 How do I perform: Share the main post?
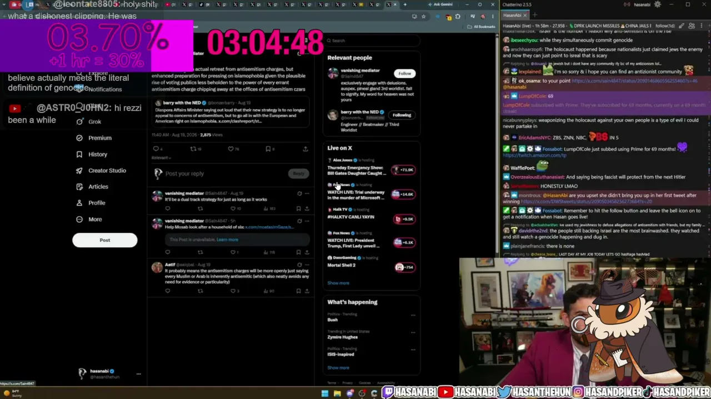click(305, 149)
